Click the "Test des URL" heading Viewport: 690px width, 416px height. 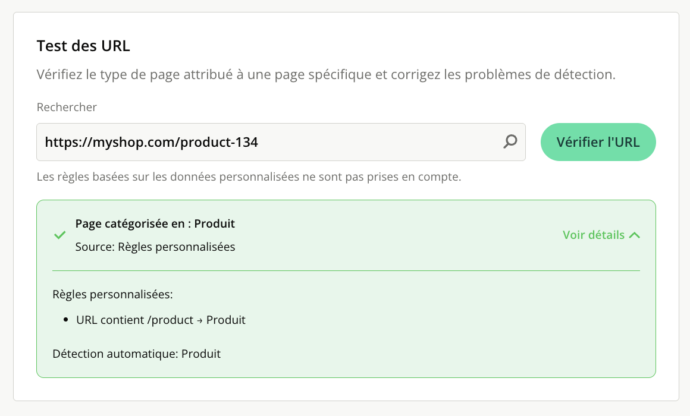[83, 46]
